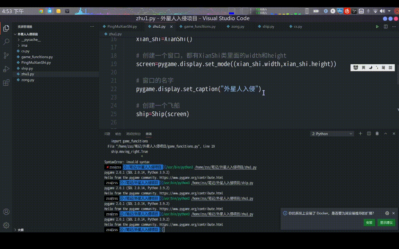Image resolution: width=399 pixels, height=249 pixels.
Task: Toggle moon icon on input method bar
Action: 371,67
